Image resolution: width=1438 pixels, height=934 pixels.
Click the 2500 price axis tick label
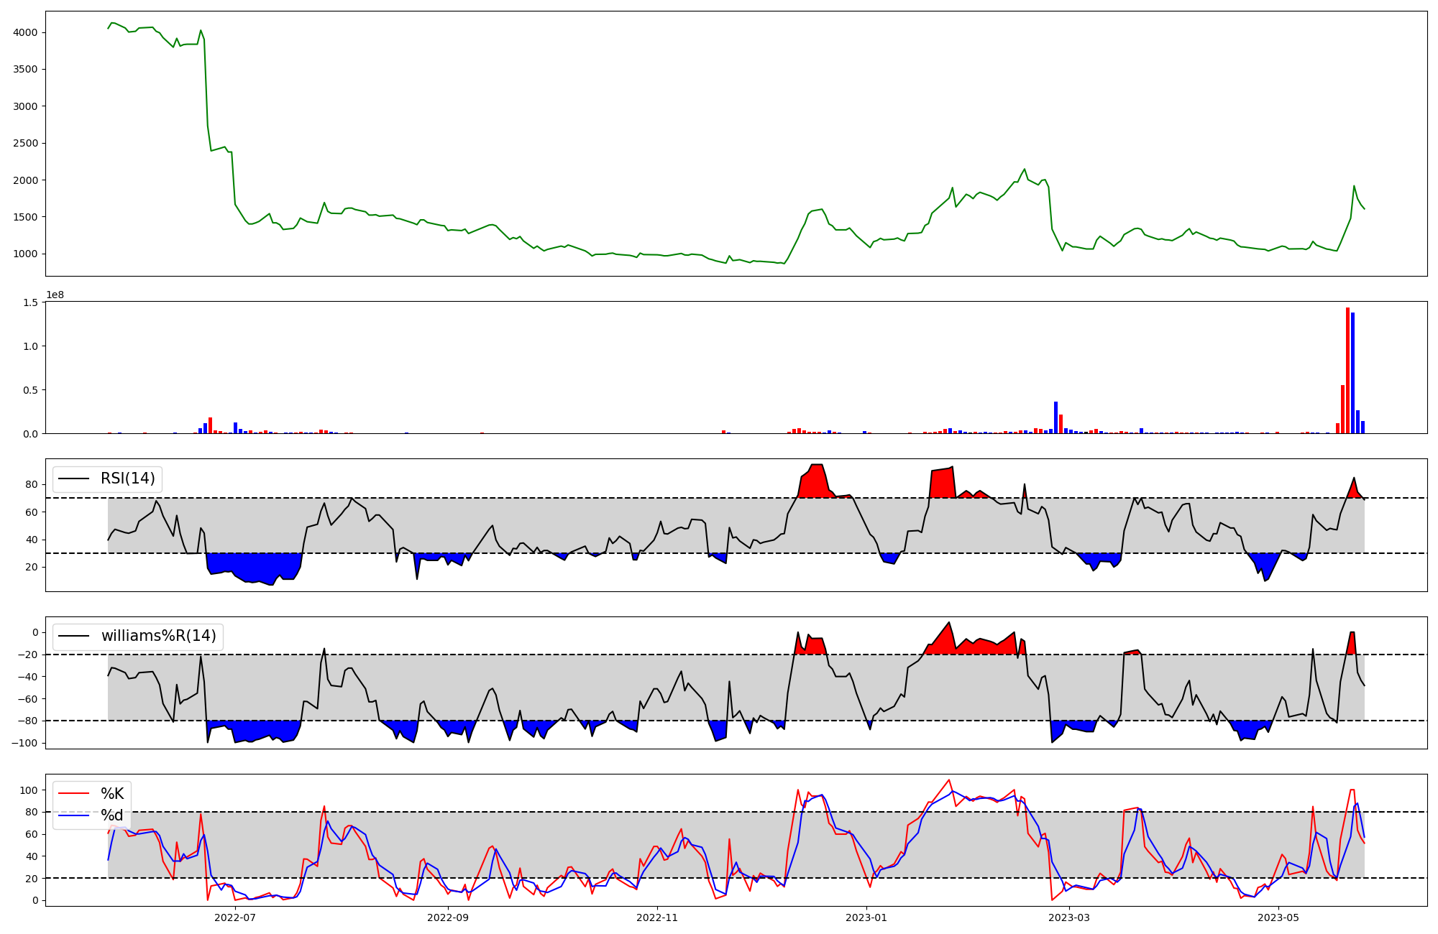pos(25,143)
